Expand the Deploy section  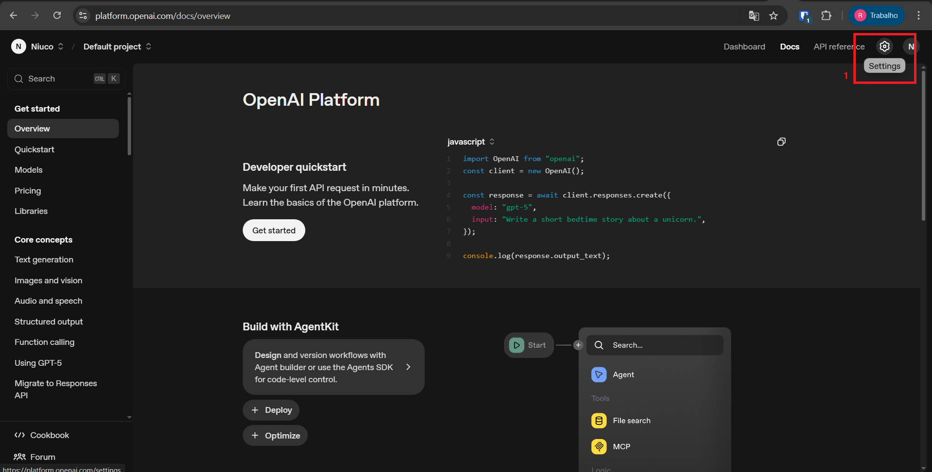coord(271,410)
